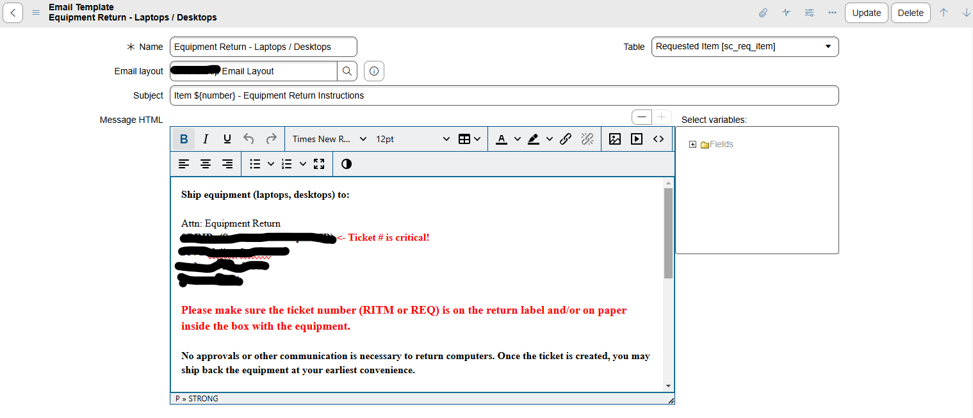Screen dimensions: 973x418
Task: Insert a video into the message body
Action: pyautogui.click(x=637, y=139)
